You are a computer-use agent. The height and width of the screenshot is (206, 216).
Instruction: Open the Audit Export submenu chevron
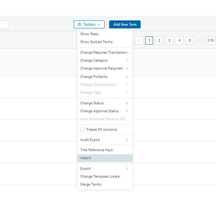[127, 140]
